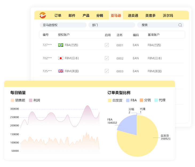Click the 搜索 input field

point(157,25)
